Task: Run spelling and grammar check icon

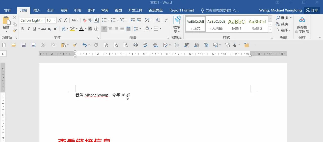Action: pyautogui.click(x=146, y=45)
